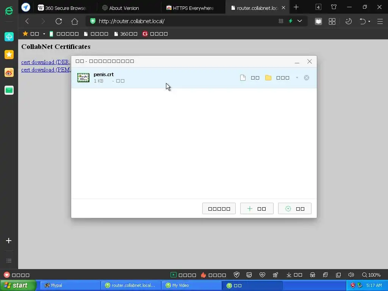Click the leftmost bottom dialog button
Viewport: 388px width, 291px height.
click(x=219, y=209)
